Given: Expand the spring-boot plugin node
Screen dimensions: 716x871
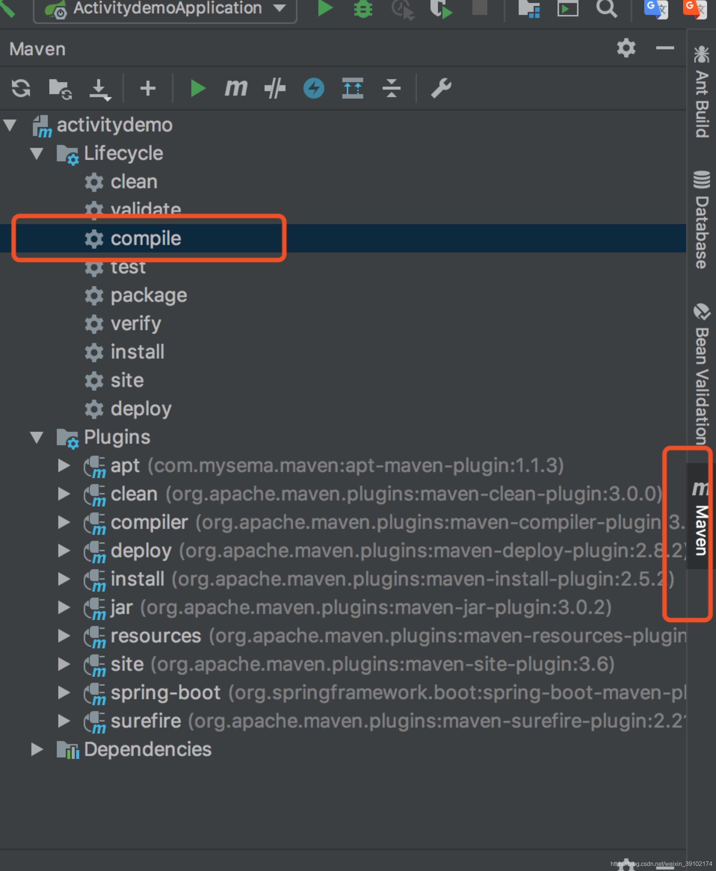Looking at the screenshot, I should pyautogui.click(x=64, y=692).
